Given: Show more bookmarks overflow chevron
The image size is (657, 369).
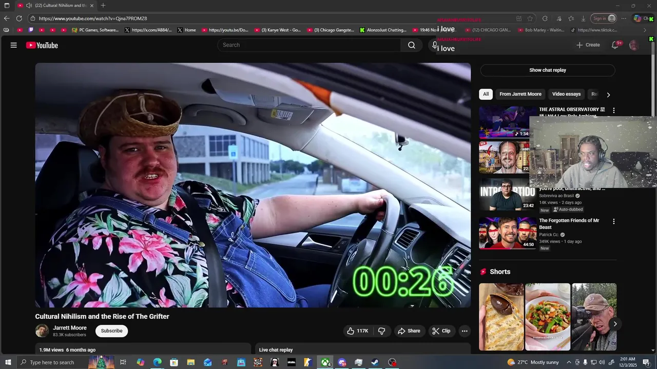Looking at the screenshot, I should tap(645, 30).
